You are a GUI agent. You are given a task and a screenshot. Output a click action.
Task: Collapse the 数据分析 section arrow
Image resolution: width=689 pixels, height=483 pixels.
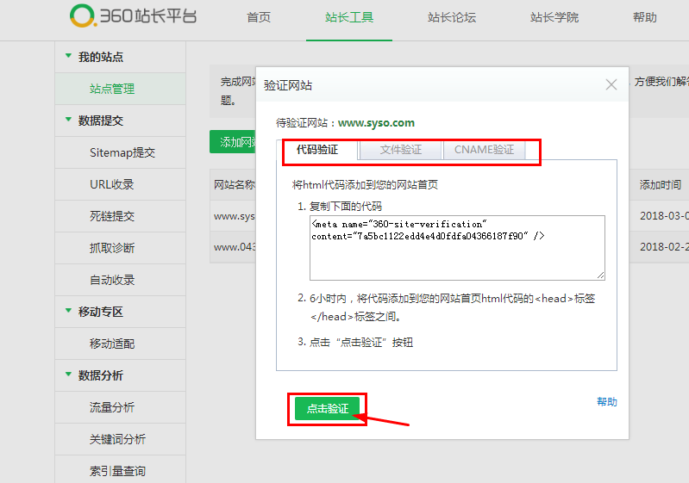[x=68, y=375]
